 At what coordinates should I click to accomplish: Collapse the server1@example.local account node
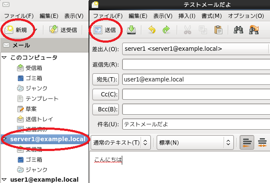click(x=4, y=139)
